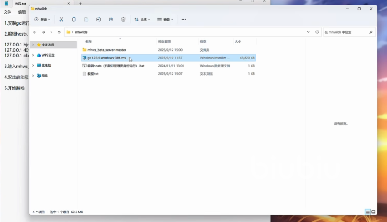Screen dimensions: 387x222
Task: Open the 新建 (New) dropdown
Action: click(42, 20)
